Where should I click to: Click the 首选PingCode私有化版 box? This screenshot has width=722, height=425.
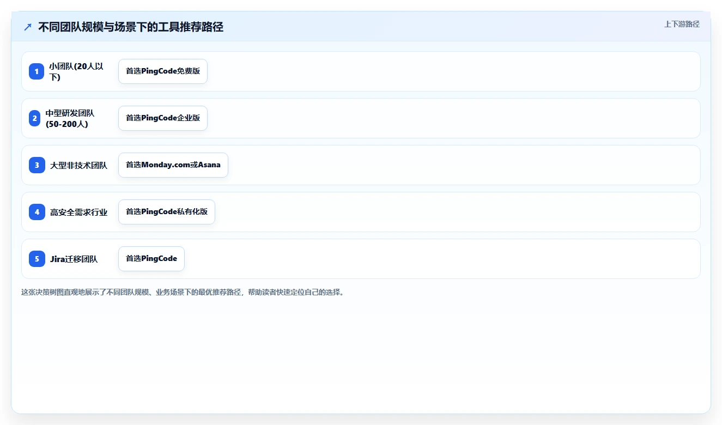[167, 212]
